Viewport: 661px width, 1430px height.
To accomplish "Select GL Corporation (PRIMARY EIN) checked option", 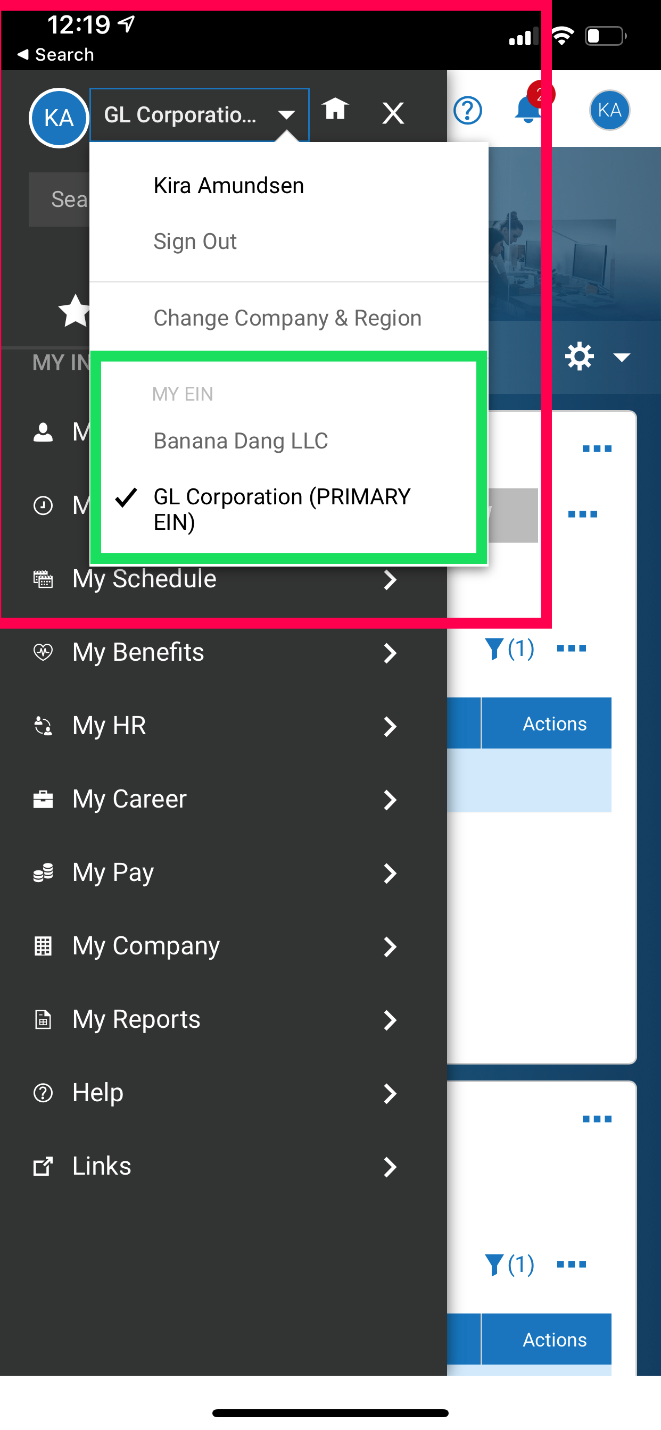I will point(282,509).
